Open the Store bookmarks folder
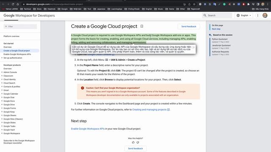This screenshot has height=152, width=271. click(37, 9)
